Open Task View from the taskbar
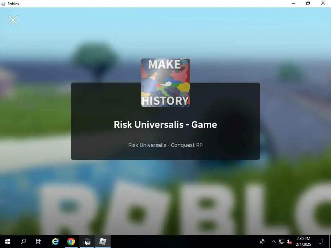The image size is (331, 248). point(39,242)
